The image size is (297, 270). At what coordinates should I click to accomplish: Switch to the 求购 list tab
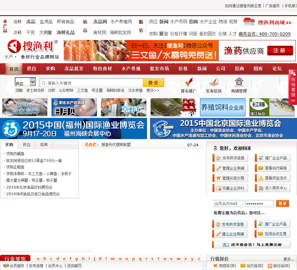point(9,145)
